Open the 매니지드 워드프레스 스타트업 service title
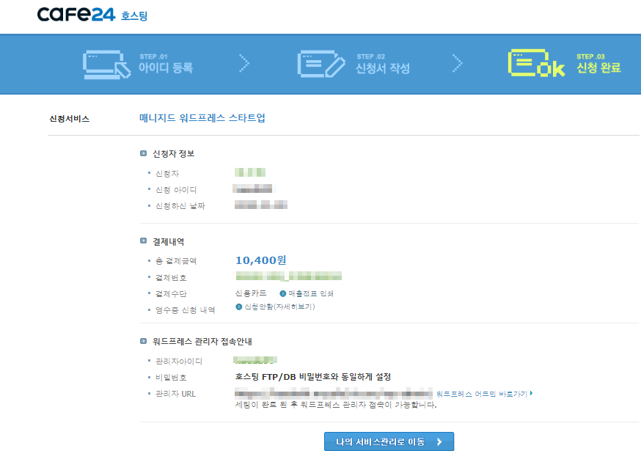This screenshot has width=641, height=451. coord(202,118)
